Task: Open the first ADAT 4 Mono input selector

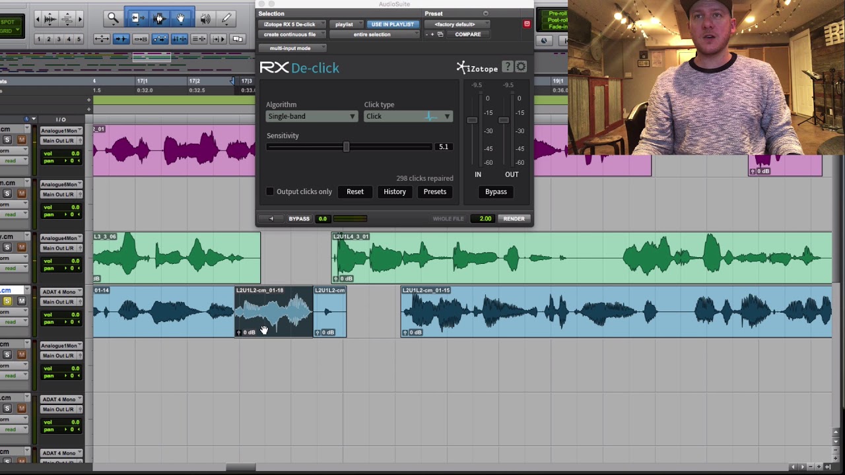Action: 61,292
